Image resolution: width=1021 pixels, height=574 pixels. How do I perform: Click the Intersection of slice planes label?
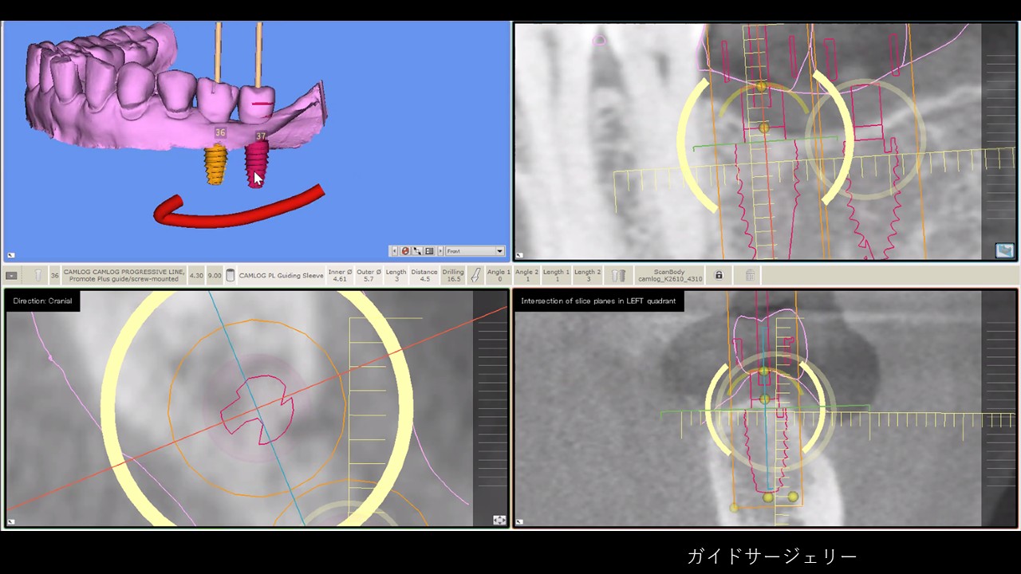598,301
